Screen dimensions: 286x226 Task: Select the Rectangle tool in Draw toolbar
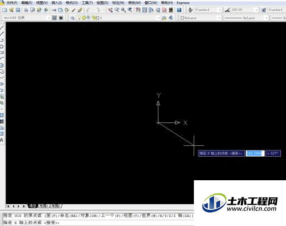coord(2,53)
